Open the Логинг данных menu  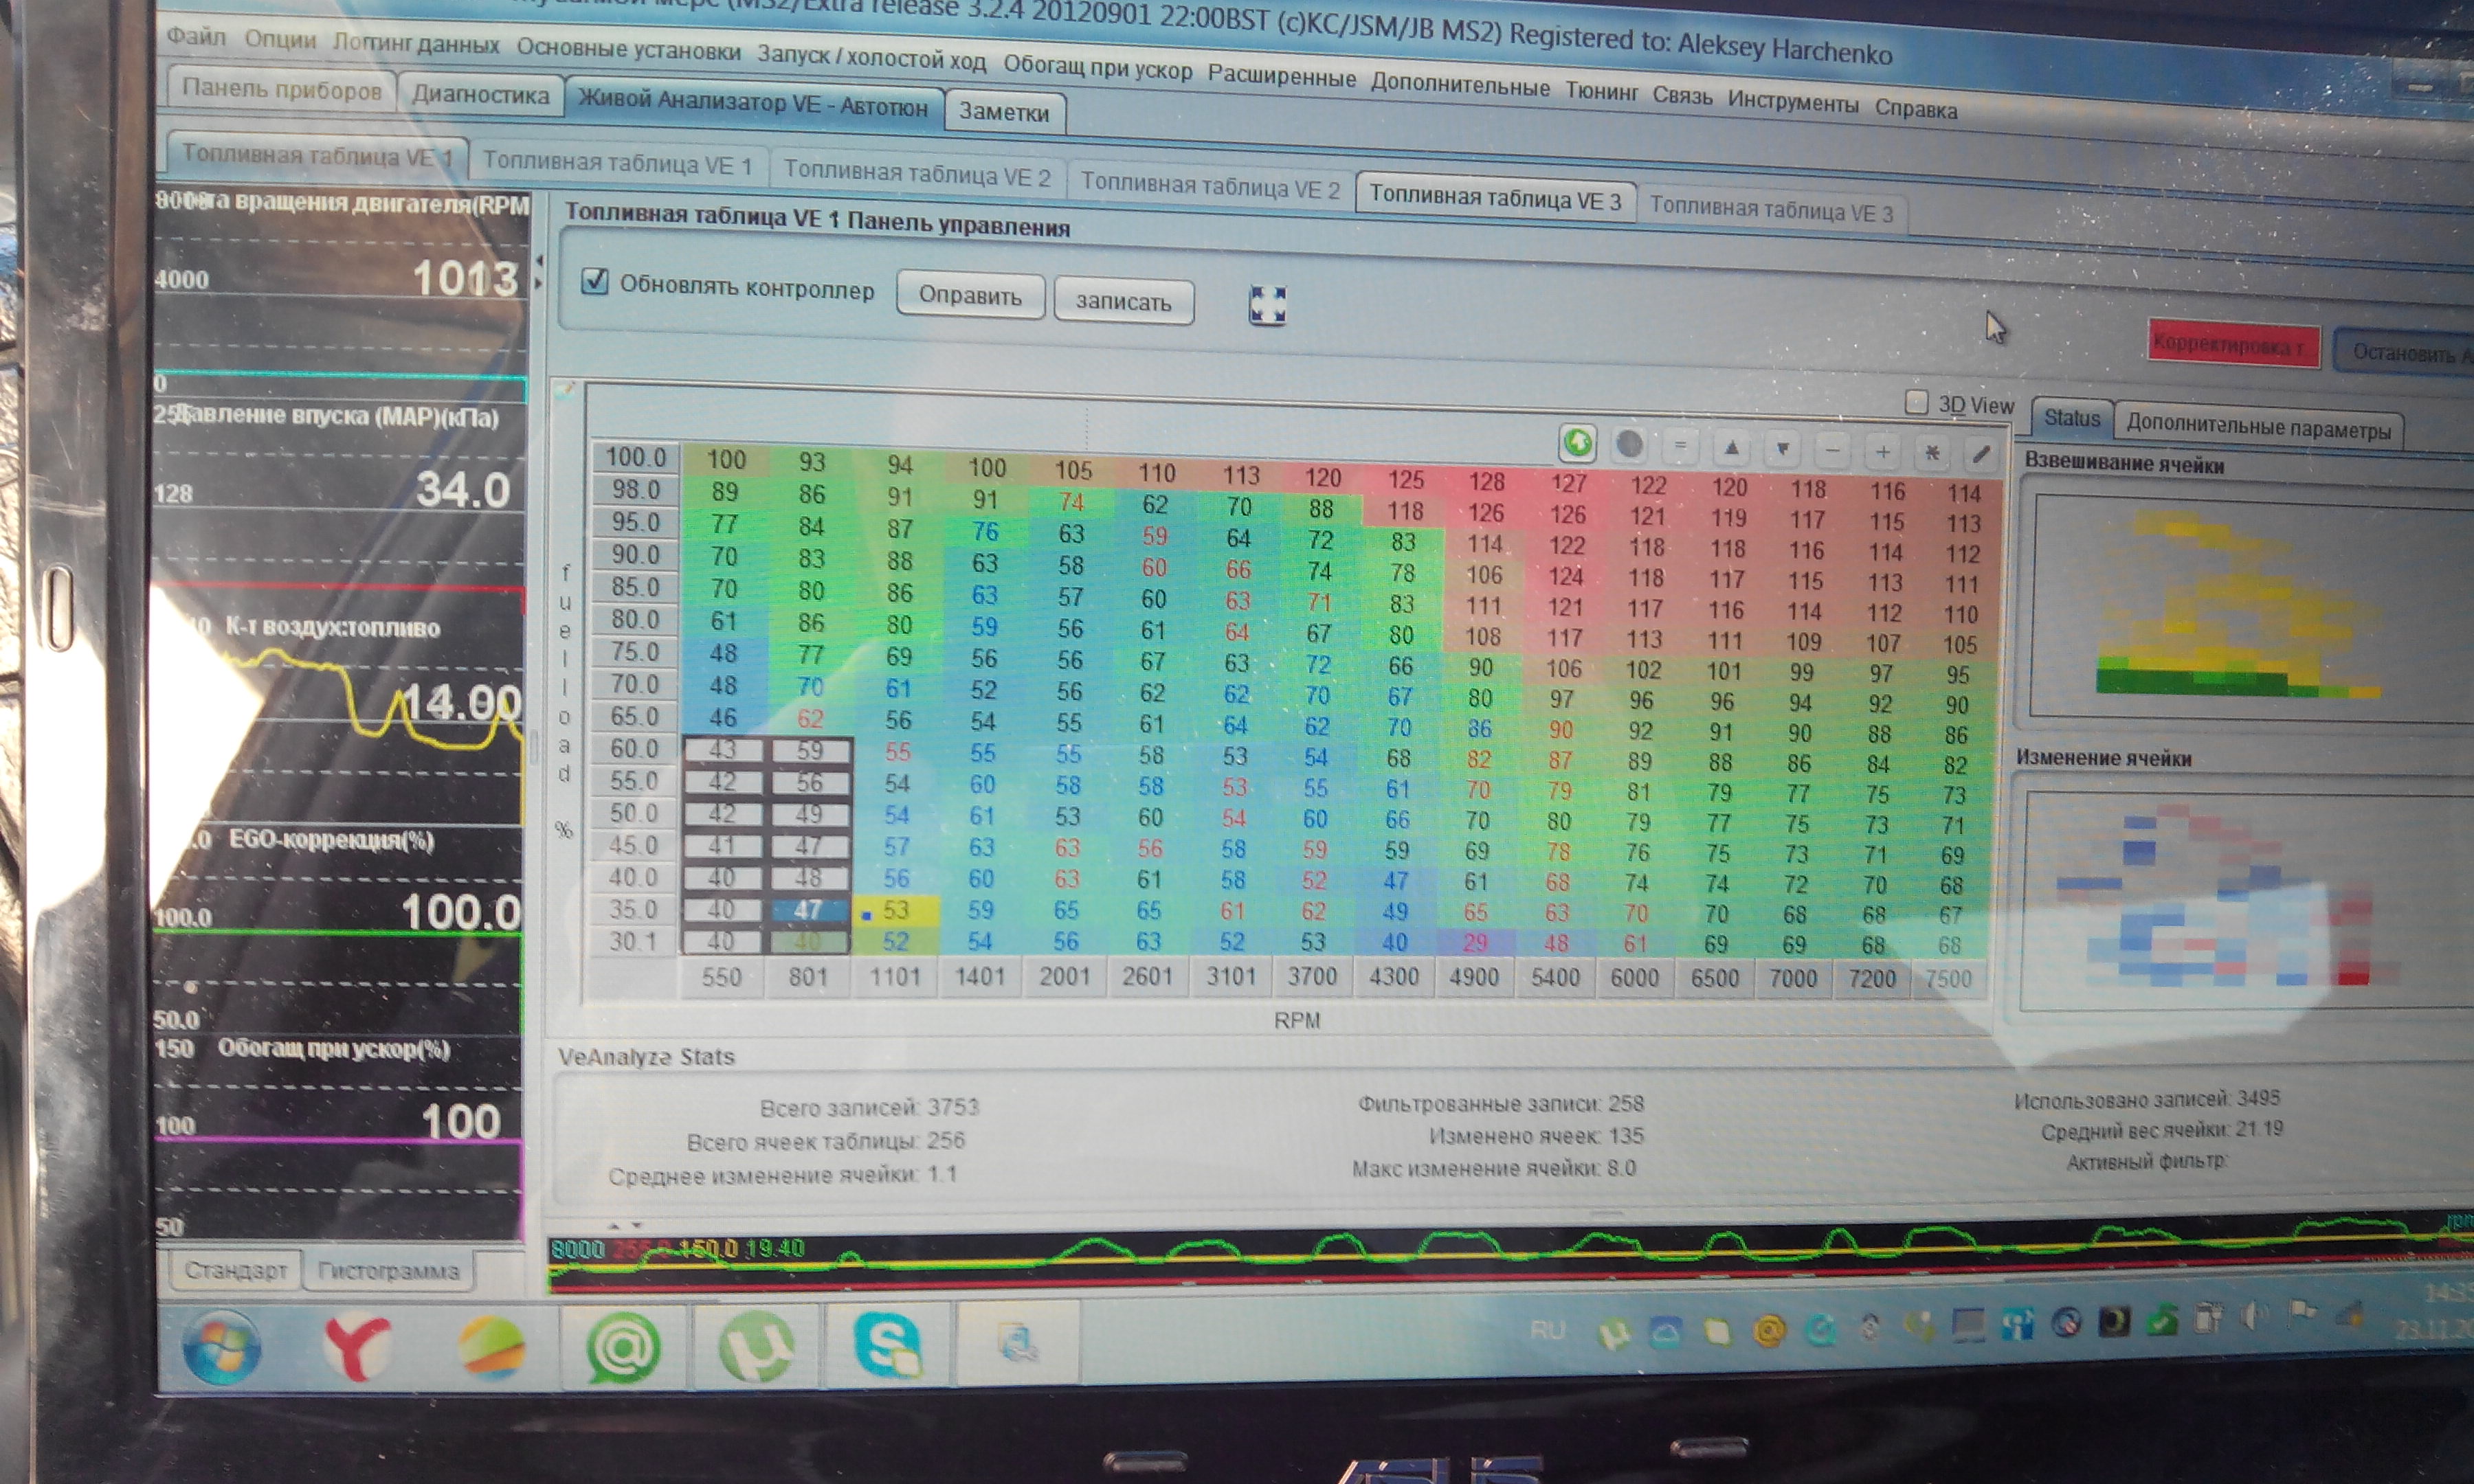pyautogui.click(x=416, y=44)
